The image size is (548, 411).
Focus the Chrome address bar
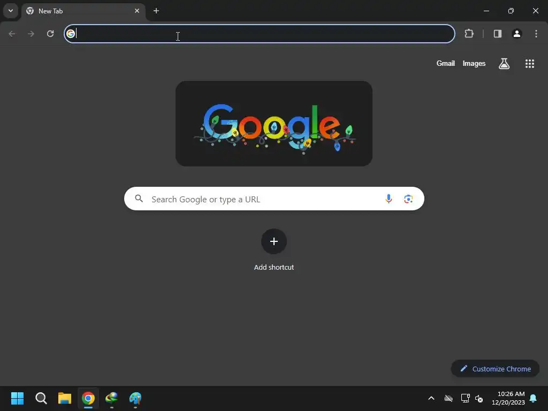pyautogui.click(x=260, y=34)
